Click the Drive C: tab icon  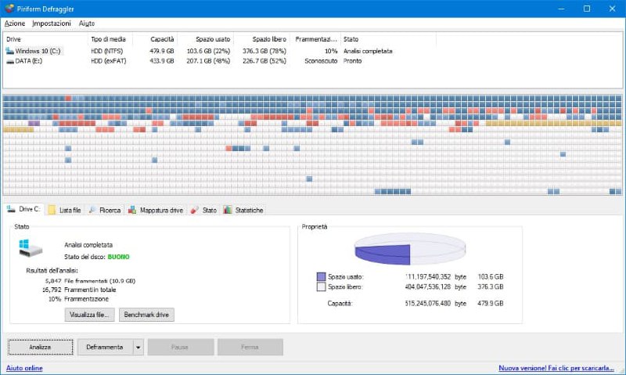point(11,209)
